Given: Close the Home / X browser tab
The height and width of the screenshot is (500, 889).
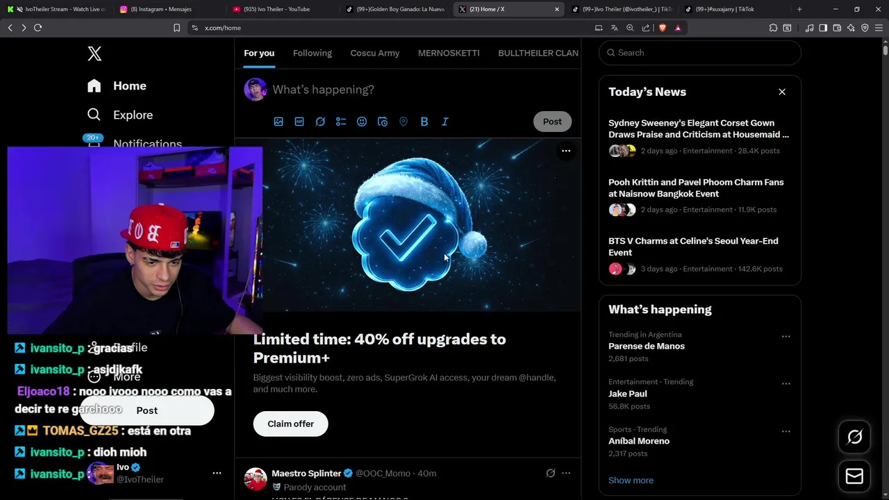Looking at the screenshot, I should 556,9.
